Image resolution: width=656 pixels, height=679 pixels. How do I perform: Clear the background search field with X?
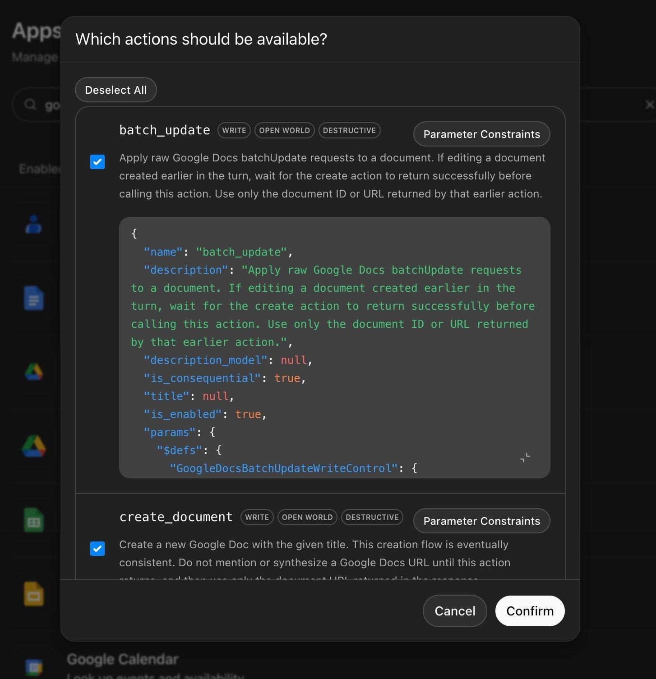[x=650, y=105]
